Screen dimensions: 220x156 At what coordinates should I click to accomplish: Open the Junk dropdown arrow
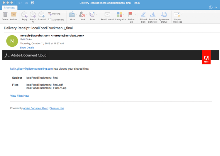click(86, 14)
